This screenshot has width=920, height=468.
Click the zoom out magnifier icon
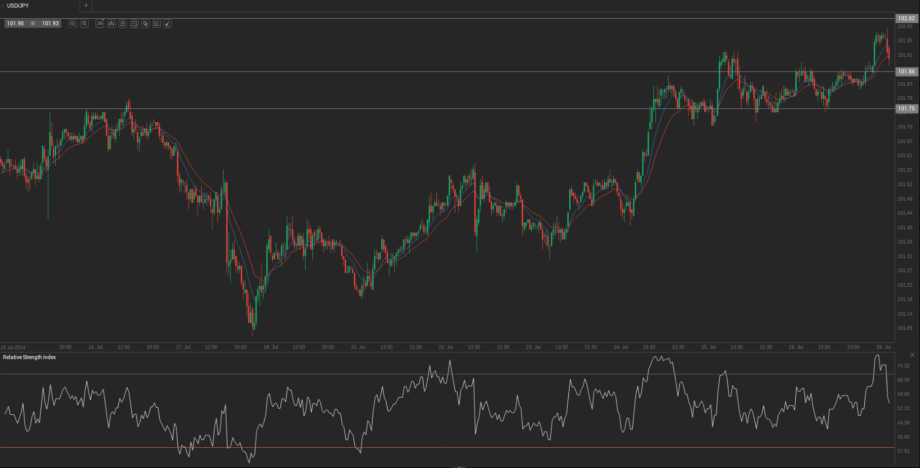[73, 24]
